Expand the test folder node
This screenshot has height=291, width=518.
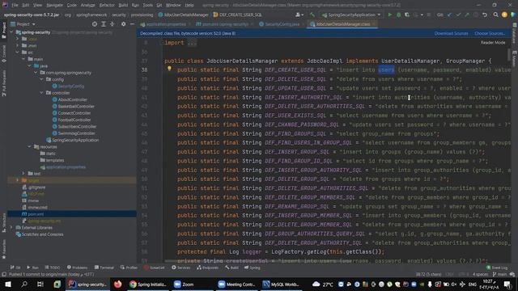coord(23,173)
